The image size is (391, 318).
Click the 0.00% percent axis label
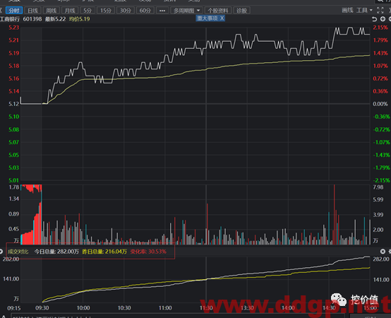[x=380, y=104]
